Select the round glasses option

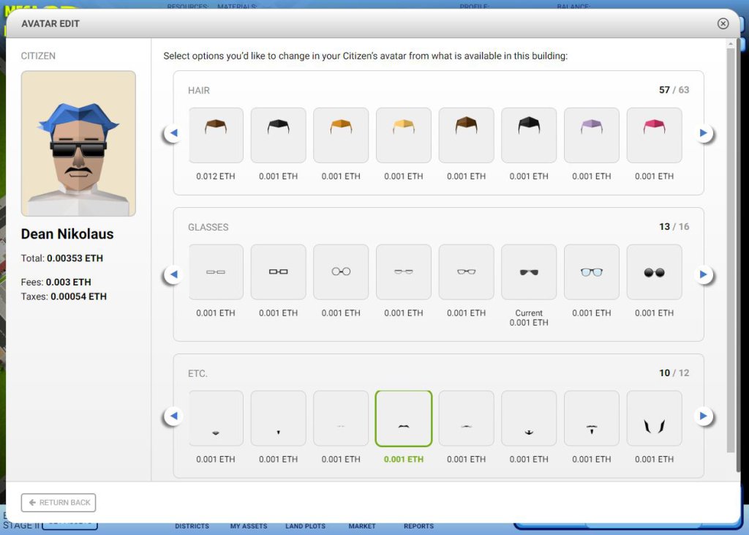[341, 272]
